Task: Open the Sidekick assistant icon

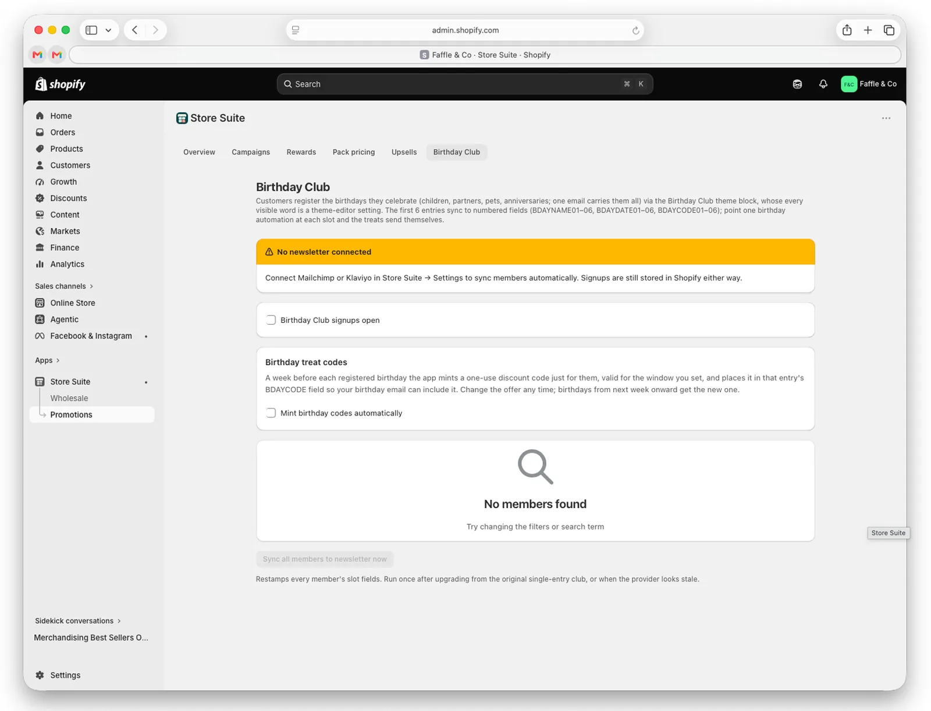Action: pyautogui.click(x=797, y=84)
